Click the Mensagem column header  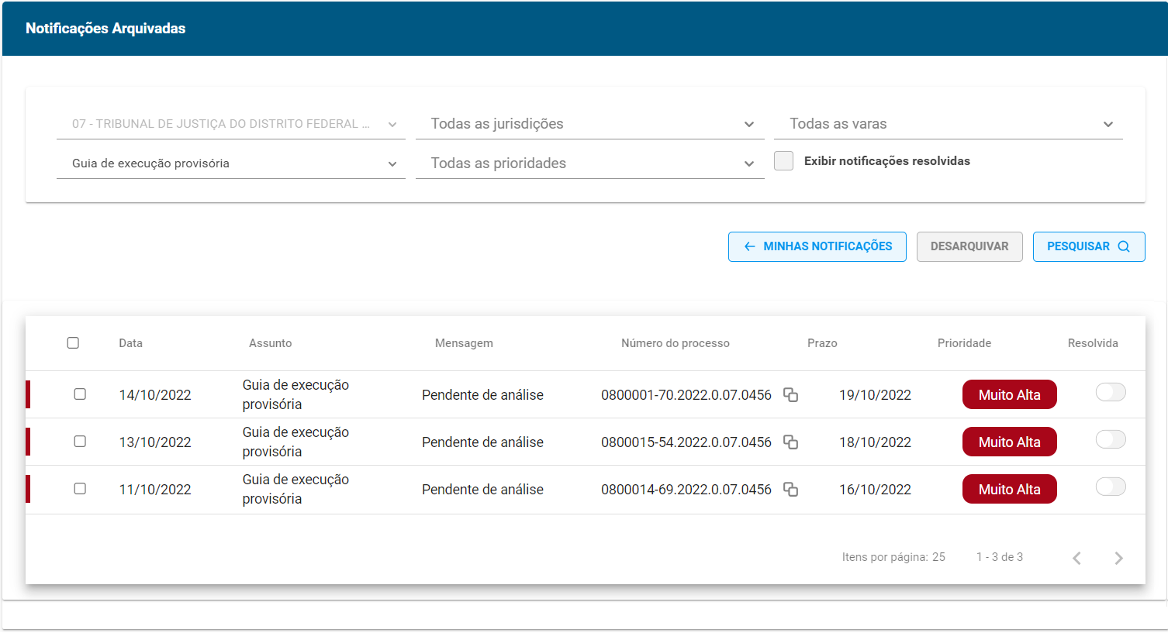[464, 343]
